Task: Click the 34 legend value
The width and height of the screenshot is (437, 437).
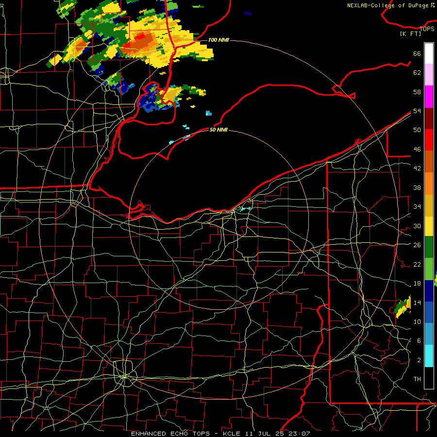Action: (417, 207)
